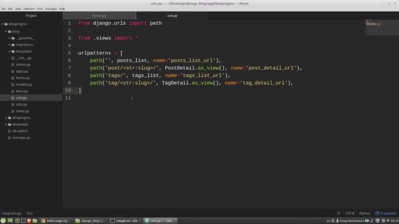Viewport: 399px width, 224px height.
Task: Click the Project panel header
Action: (x=31, y=16)
